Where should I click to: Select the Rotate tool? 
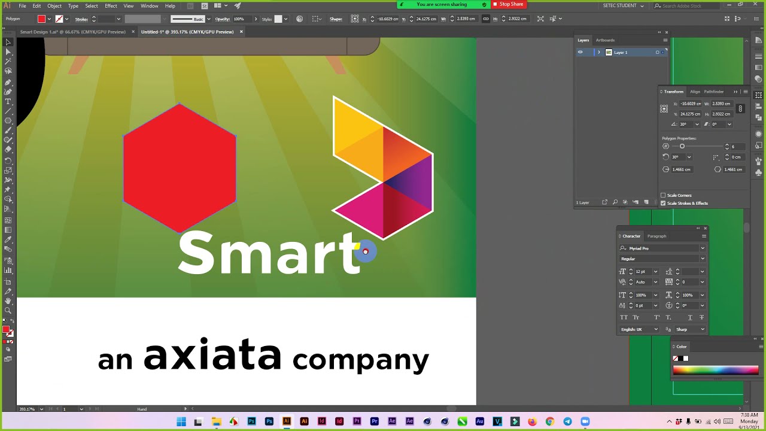click(8, 160)
